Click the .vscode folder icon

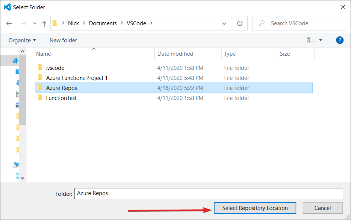tap(40, 67)
